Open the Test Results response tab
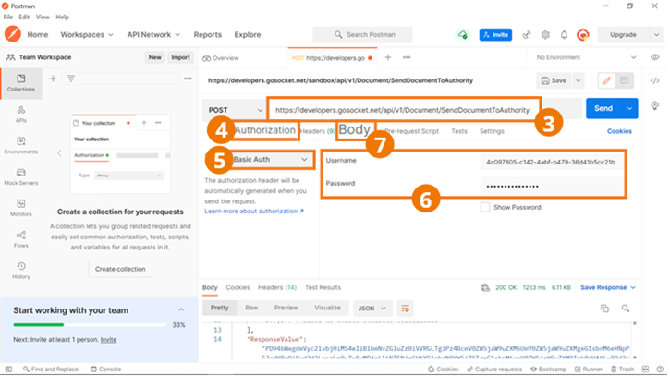Image resolution: width=670 pixels, height=376 pixels. point(323,287)
